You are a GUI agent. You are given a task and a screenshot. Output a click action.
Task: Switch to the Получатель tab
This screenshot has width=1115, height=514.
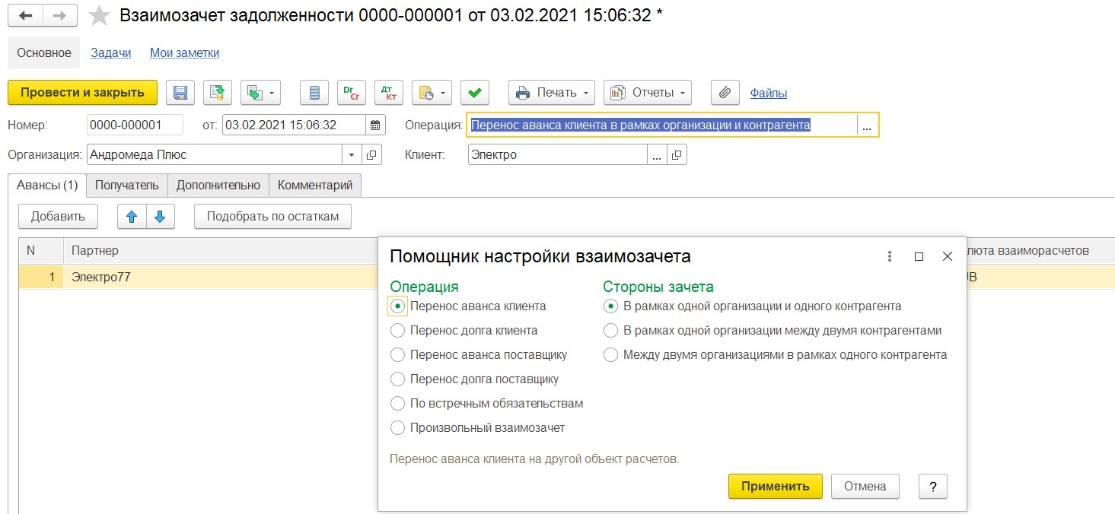126,185
